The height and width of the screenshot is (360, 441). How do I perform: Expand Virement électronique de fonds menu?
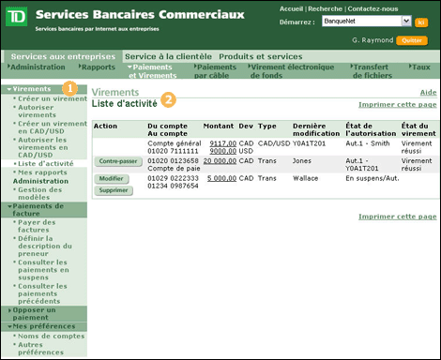[x=291, y=71]
